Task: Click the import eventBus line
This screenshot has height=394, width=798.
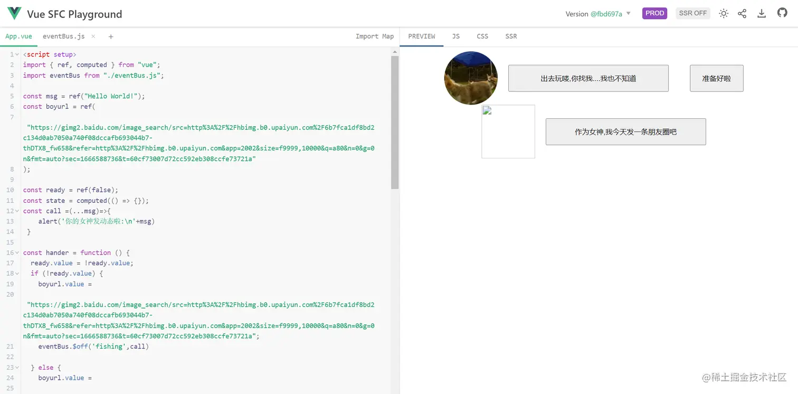Action: 93,76
